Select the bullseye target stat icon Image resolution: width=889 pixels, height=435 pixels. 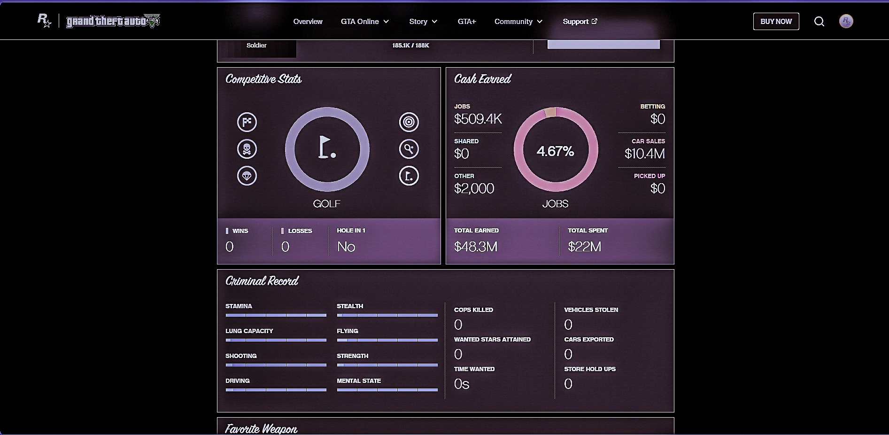(x=409, y=122)
